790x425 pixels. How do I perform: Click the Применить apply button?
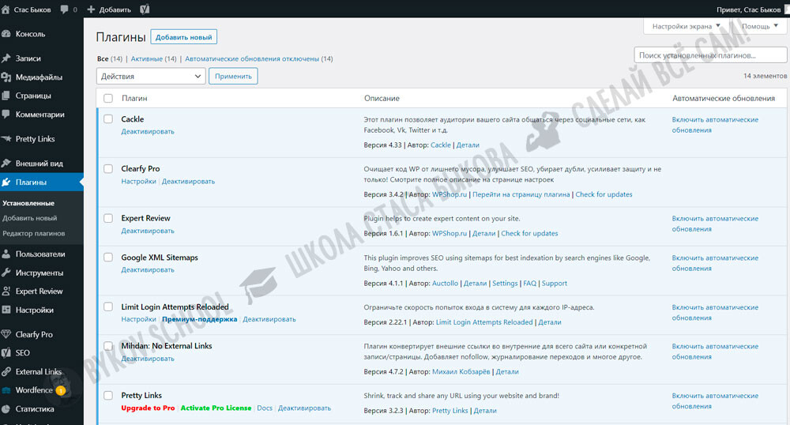pos(233,77)
